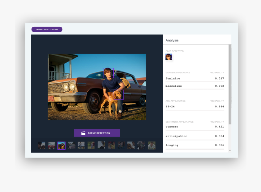Select the second thumbnail in the filmstrip
This screenshot has height=192, width=261.
pyautogui.click(x=52, y=145)
